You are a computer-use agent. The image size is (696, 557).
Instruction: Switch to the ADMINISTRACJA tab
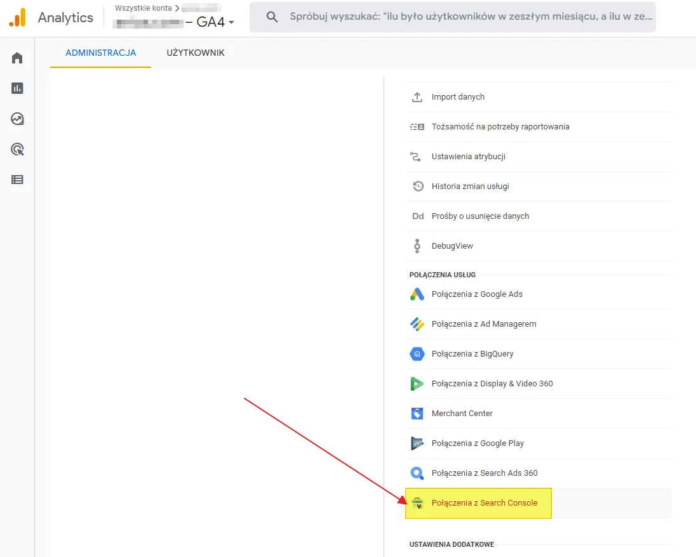101,53
